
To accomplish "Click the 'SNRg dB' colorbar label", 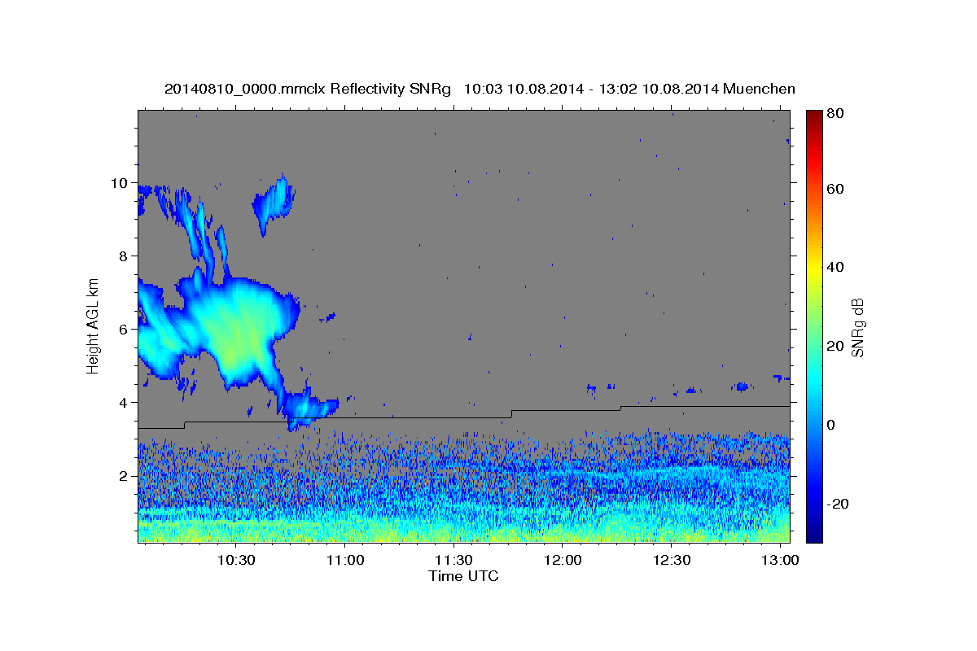I will pos(857,327).
